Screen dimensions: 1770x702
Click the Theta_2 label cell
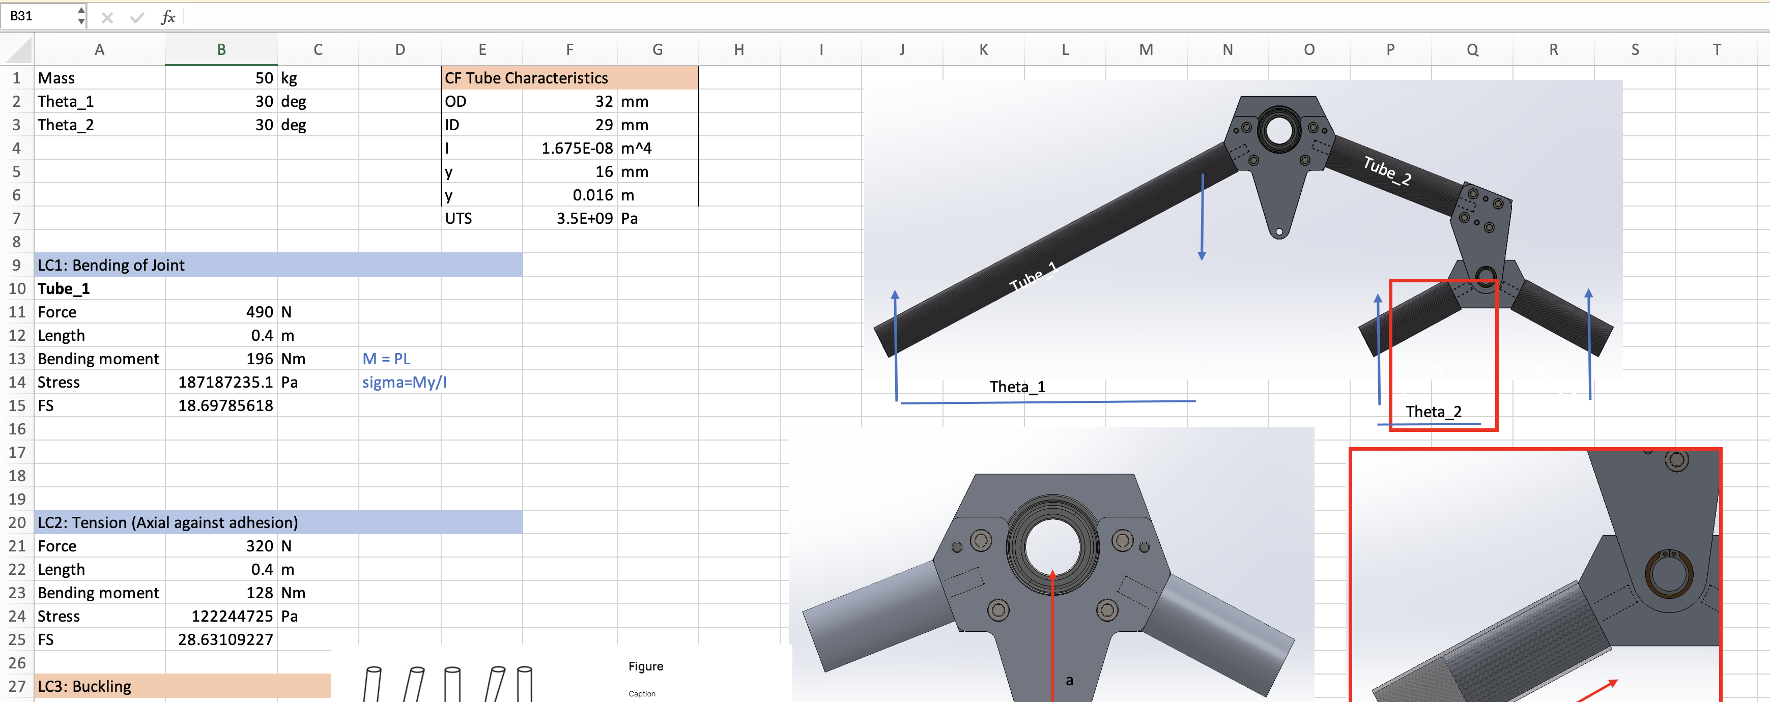(100, 124)
